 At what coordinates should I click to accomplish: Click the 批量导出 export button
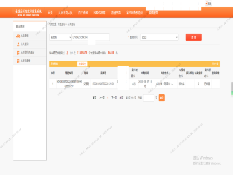click(82, 64)
